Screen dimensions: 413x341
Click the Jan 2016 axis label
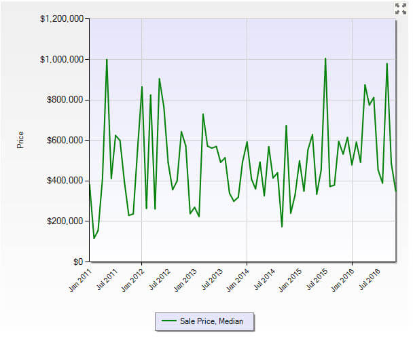[x=342, y=280]
